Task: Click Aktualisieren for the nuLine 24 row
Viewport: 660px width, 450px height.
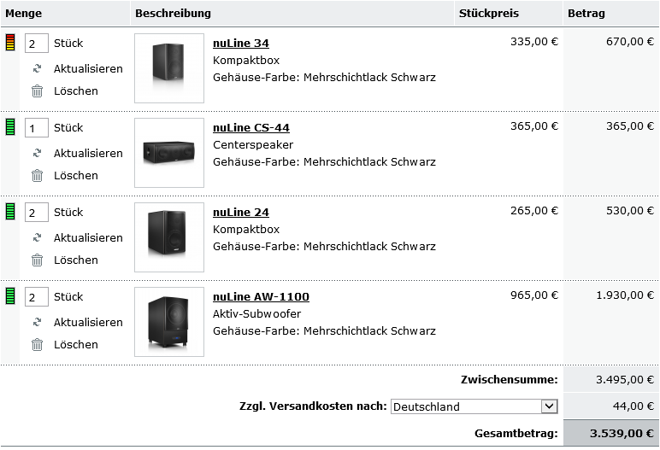Action: coord(88,237)
